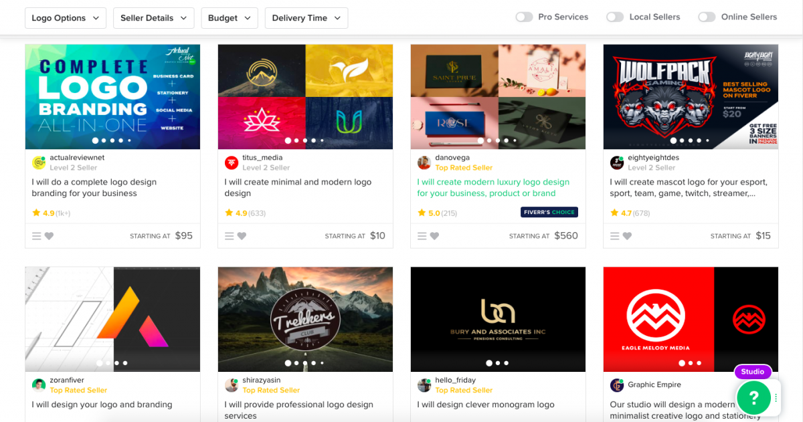Click the eightyeightdes seller avatar
Screen dimensions: 803x422
point(617,163)
